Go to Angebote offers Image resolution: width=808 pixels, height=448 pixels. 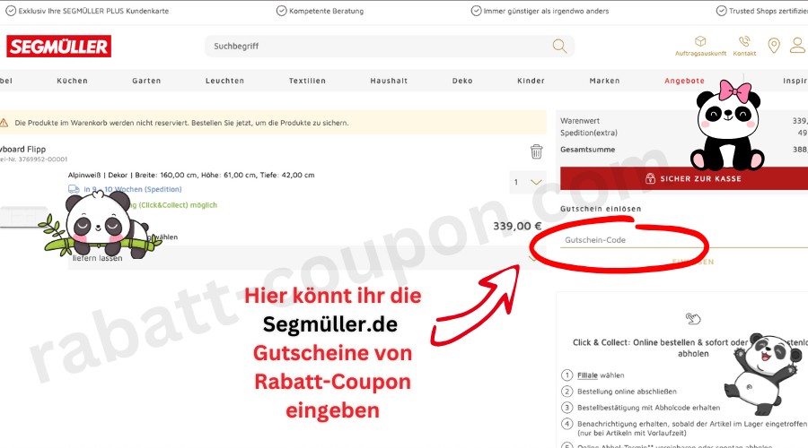684,81
